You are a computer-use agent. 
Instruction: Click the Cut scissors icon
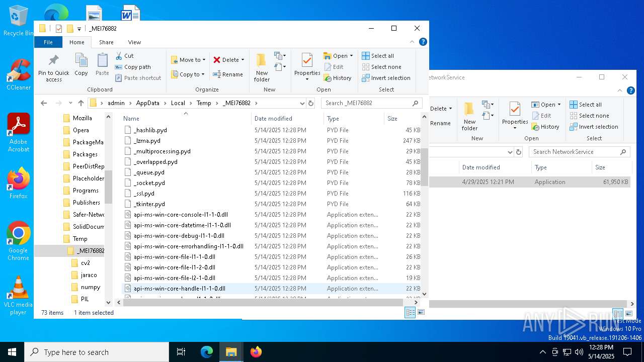tap(119, 56)
